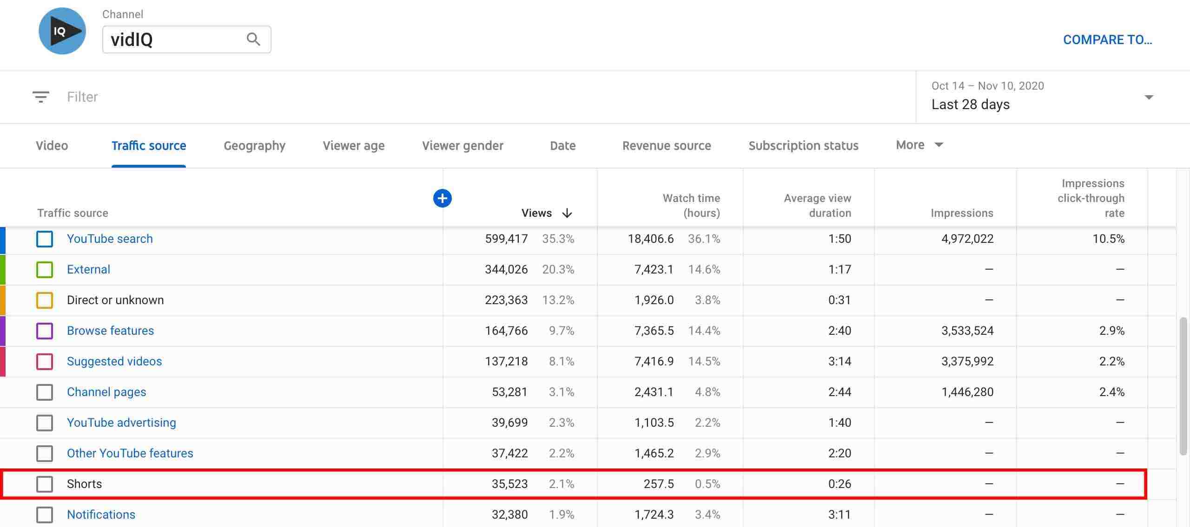Click the External traffic source link
Viewport: 1190px width, 527px height.
click(88, 269)
